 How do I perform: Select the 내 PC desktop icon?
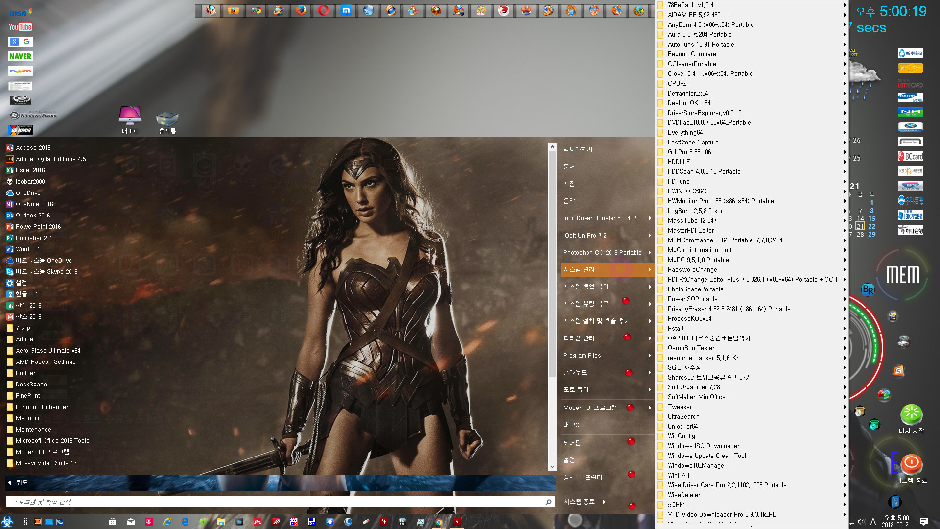click(130, 120)
